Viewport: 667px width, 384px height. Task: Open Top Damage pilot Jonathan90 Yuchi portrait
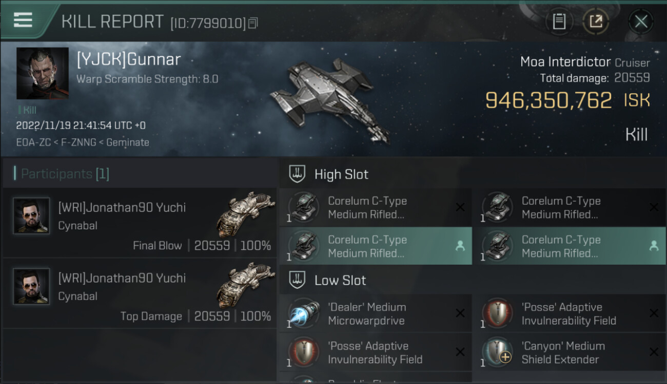[32, 286]
